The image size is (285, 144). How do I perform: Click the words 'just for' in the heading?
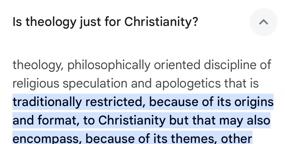point(100,22)
